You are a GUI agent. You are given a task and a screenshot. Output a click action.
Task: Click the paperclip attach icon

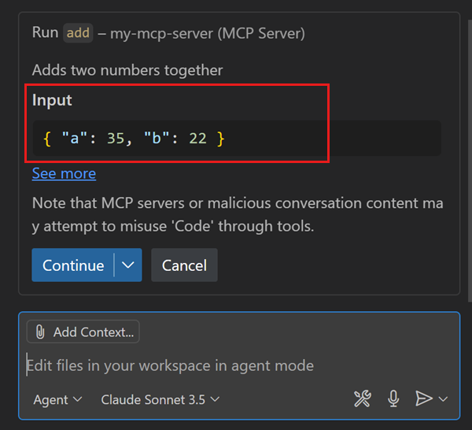[41, 332]
